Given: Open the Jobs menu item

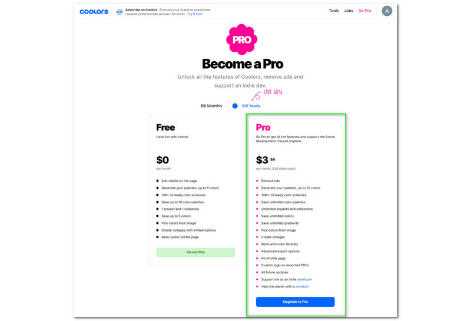Looking at the screenshot, I should tap(349, 11).
